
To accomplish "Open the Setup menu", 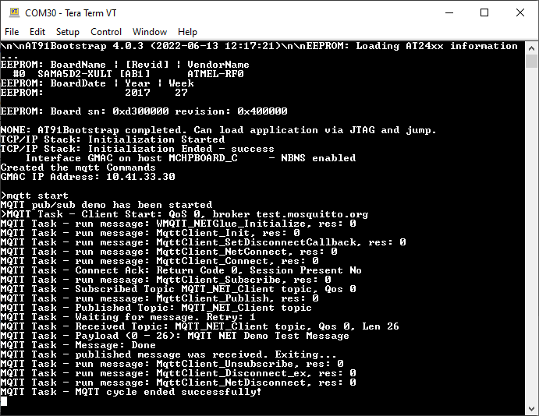I will pyautogui.click(x=68, y=32).
